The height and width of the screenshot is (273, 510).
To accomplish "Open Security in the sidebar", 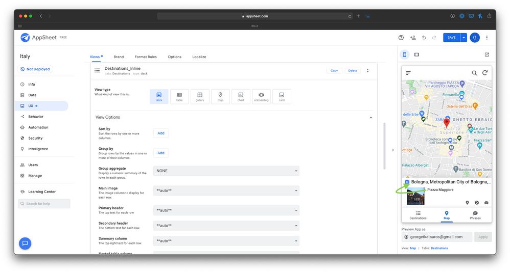I will click(35, 138).
